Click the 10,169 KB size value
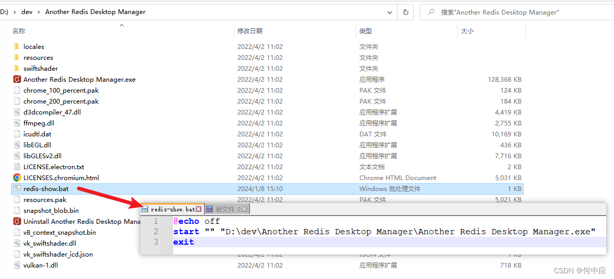Screen dimensions: 614x279 pyautogui.click(x=507, y=134)
